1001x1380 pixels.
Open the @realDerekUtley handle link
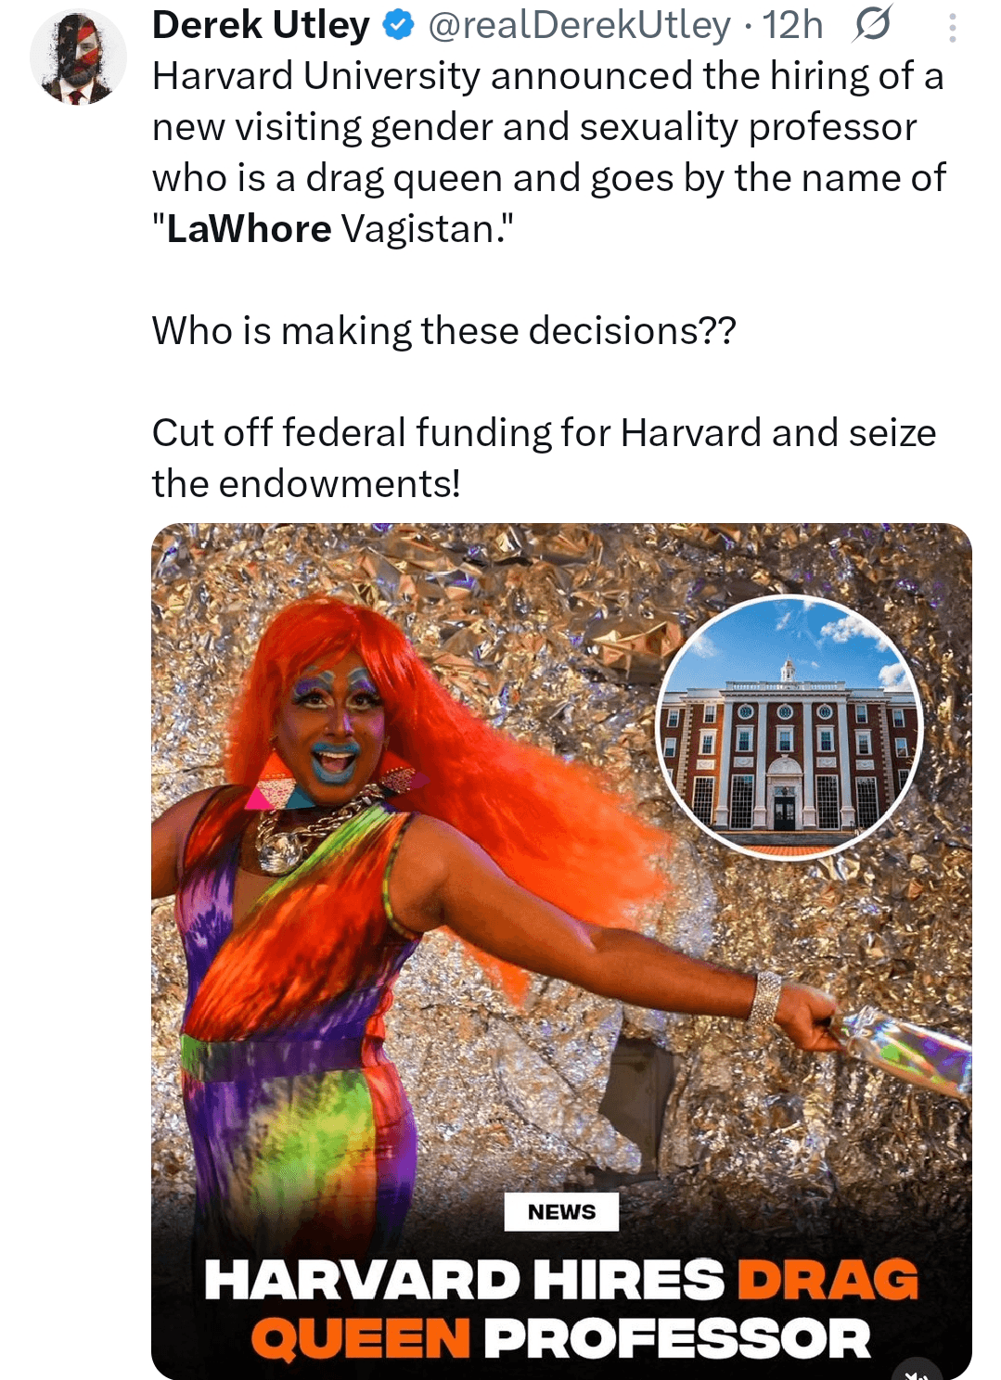tap(579, 26)
